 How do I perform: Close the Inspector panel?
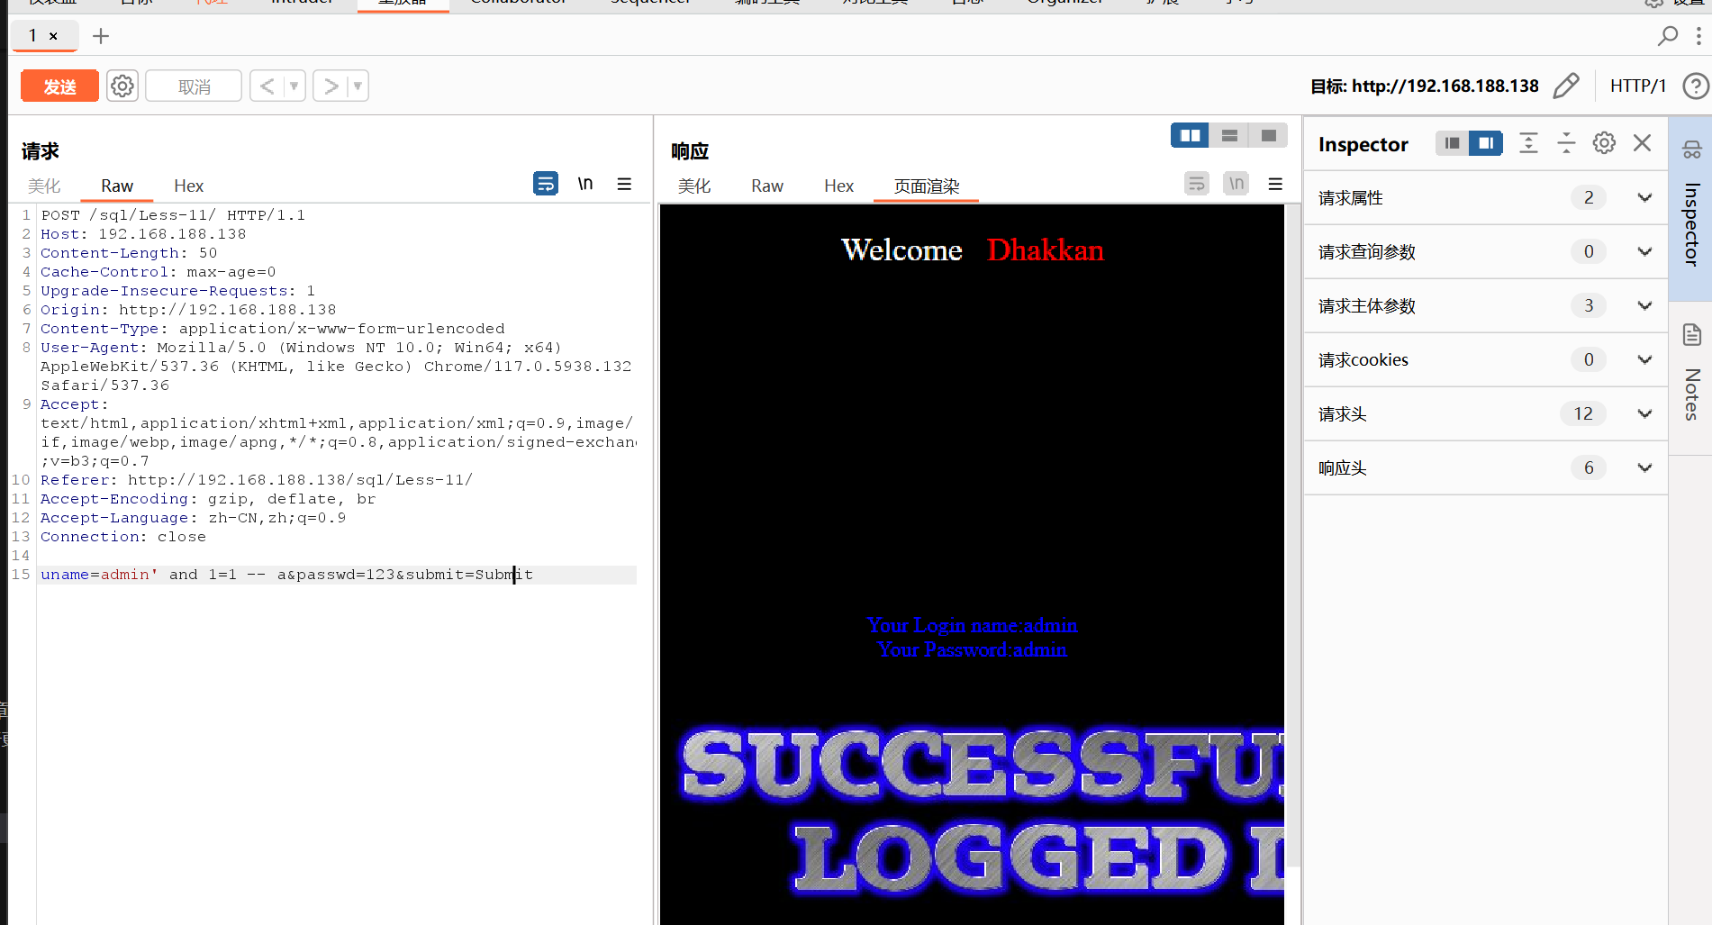click(1642, 142)
